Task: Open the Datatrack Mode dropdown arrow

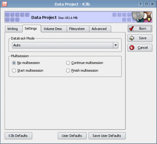Action: click(x=116, y=45)
